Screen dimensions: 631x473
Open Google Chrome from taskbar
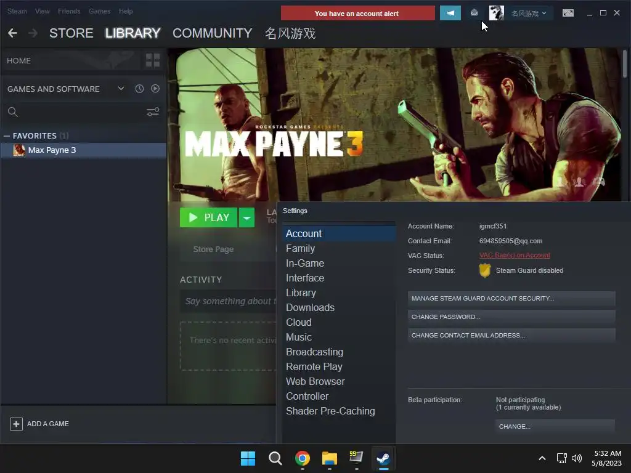[x=302, y=458]
